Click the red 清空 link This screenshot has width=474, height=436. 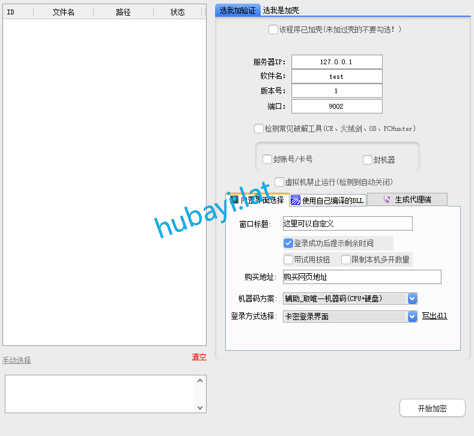tap(199, 357)
